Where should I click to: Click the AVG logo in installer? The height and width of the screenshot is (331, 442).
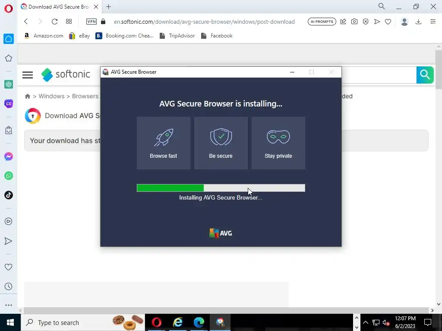(221, 233)
